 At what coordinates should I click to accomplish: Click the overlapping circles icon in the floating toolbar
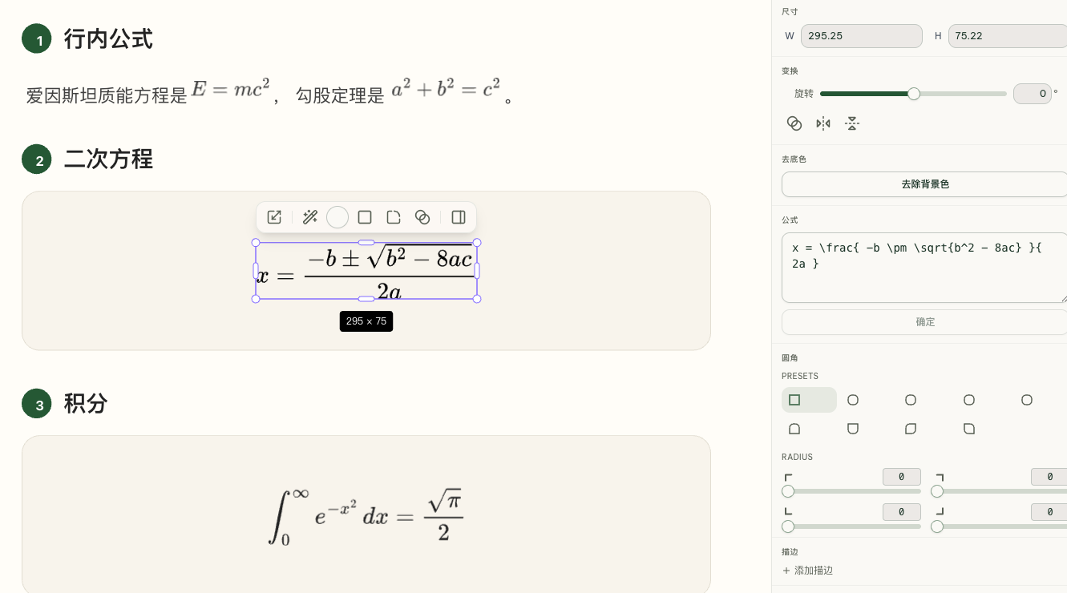coord(422,217)
